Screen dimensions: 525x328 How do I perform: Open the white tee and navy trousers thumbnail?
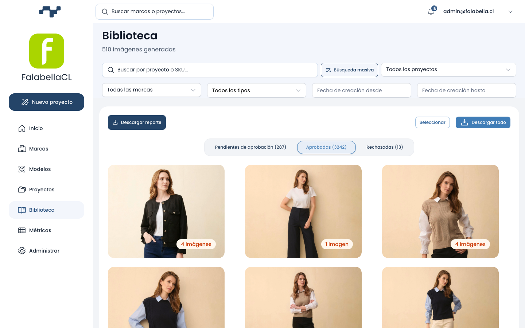pyautogui.click(x=303, y=211)
